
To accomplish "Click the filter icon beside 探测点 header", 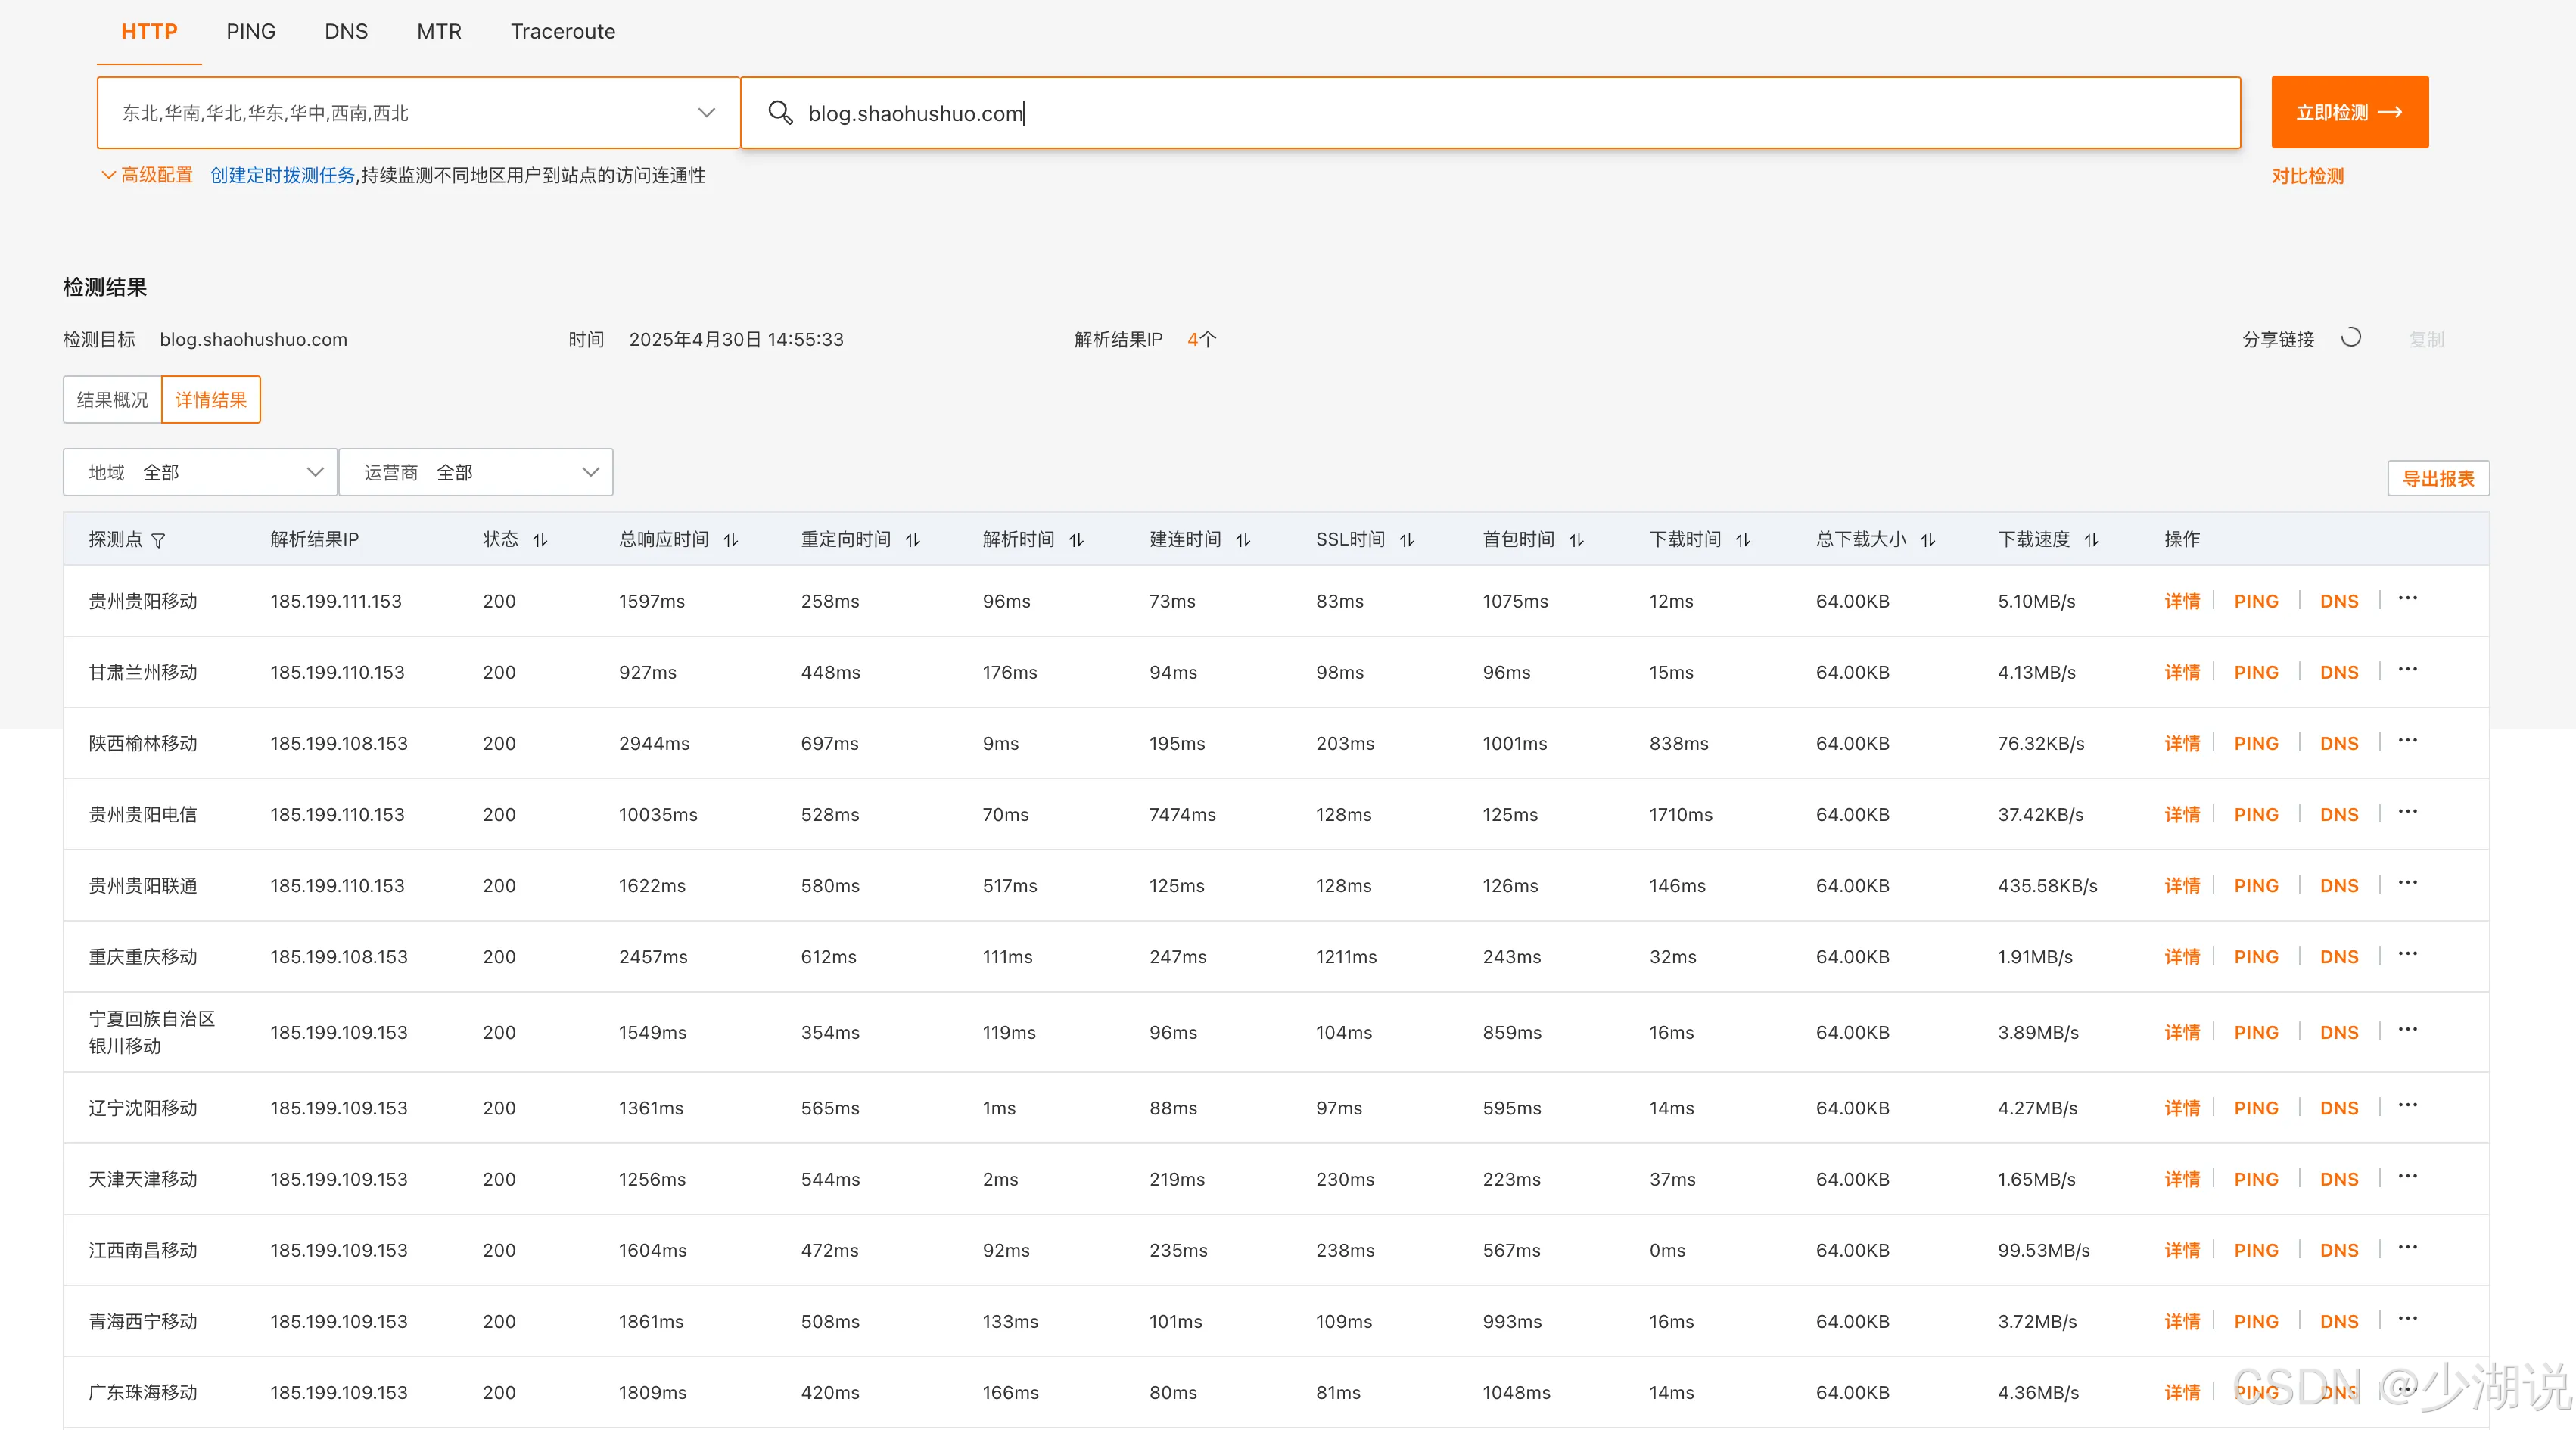I will coord(158,540).
